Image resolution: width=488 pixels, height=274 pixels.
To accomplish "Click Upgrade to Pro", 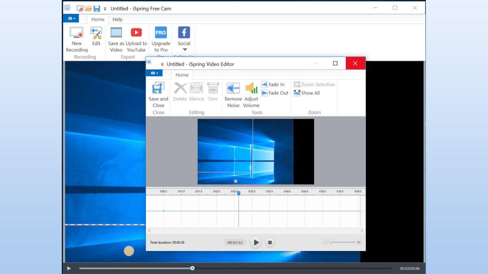I will click(160, 39).
